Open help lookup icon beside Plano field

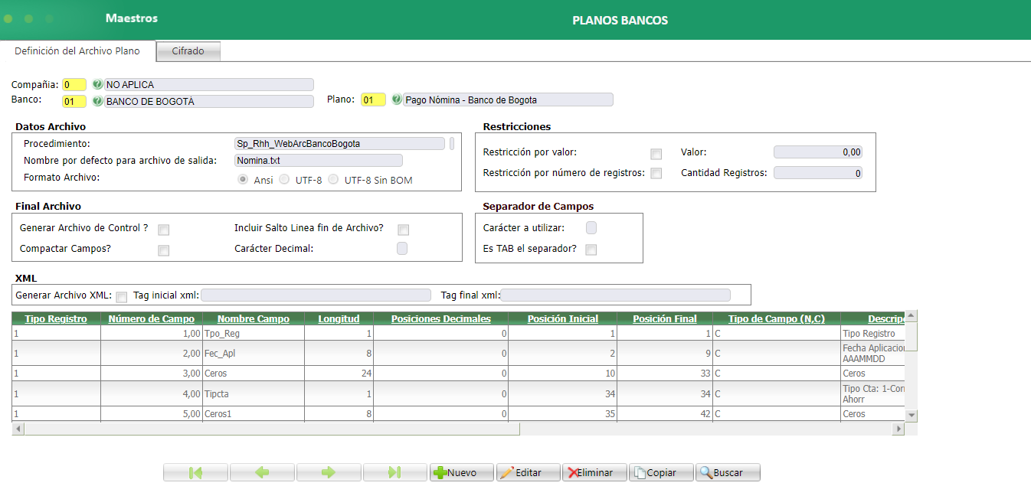397,100
